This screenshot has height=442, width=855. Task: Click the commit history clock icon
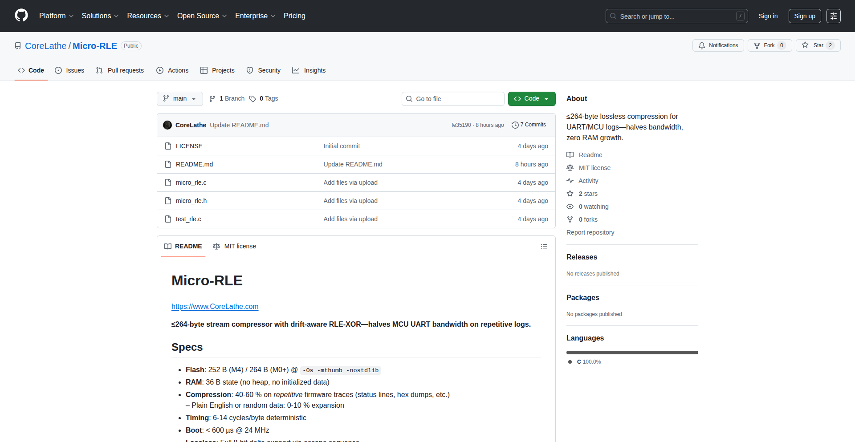[515, 125]
